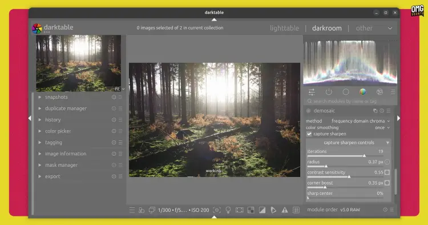Expand the duplicate manager module
Image resolution: width=428 pixels, height=225 pixels.
click(40, 109)
